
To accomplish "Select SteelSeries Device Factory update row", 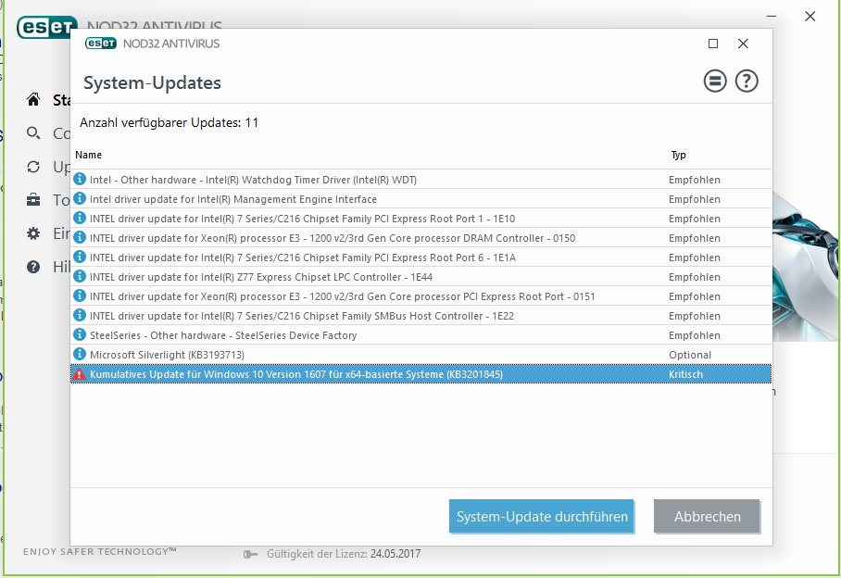I will pyautogui.click(x=421, y=335).
